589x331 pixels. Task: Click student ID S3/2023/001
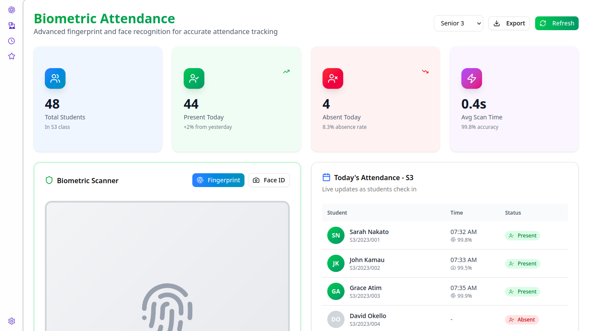(365, 240)
